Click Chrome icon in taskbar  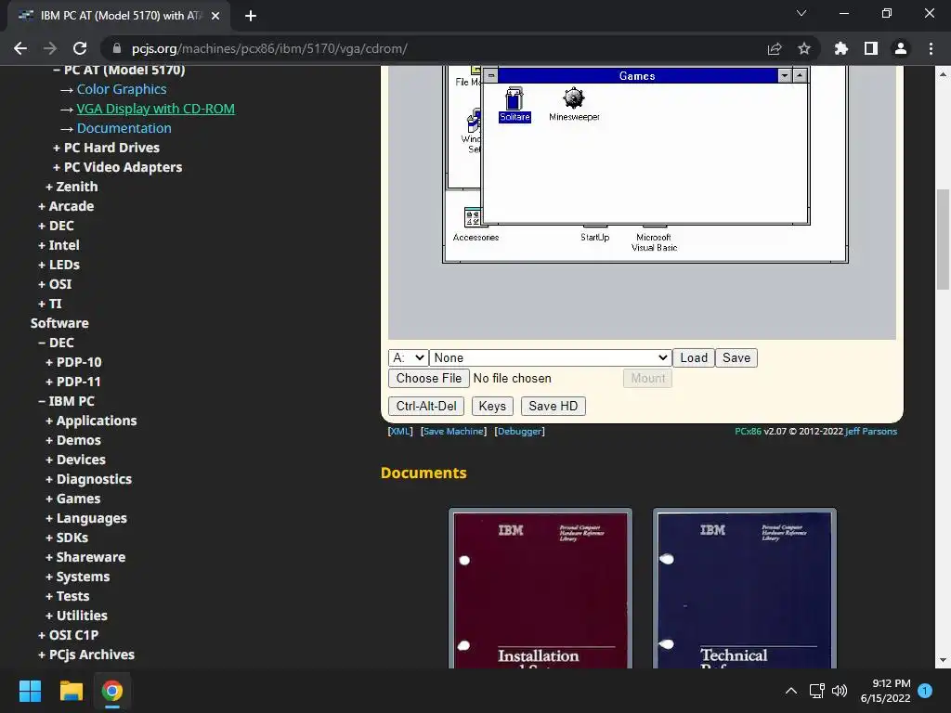(112, 691)
